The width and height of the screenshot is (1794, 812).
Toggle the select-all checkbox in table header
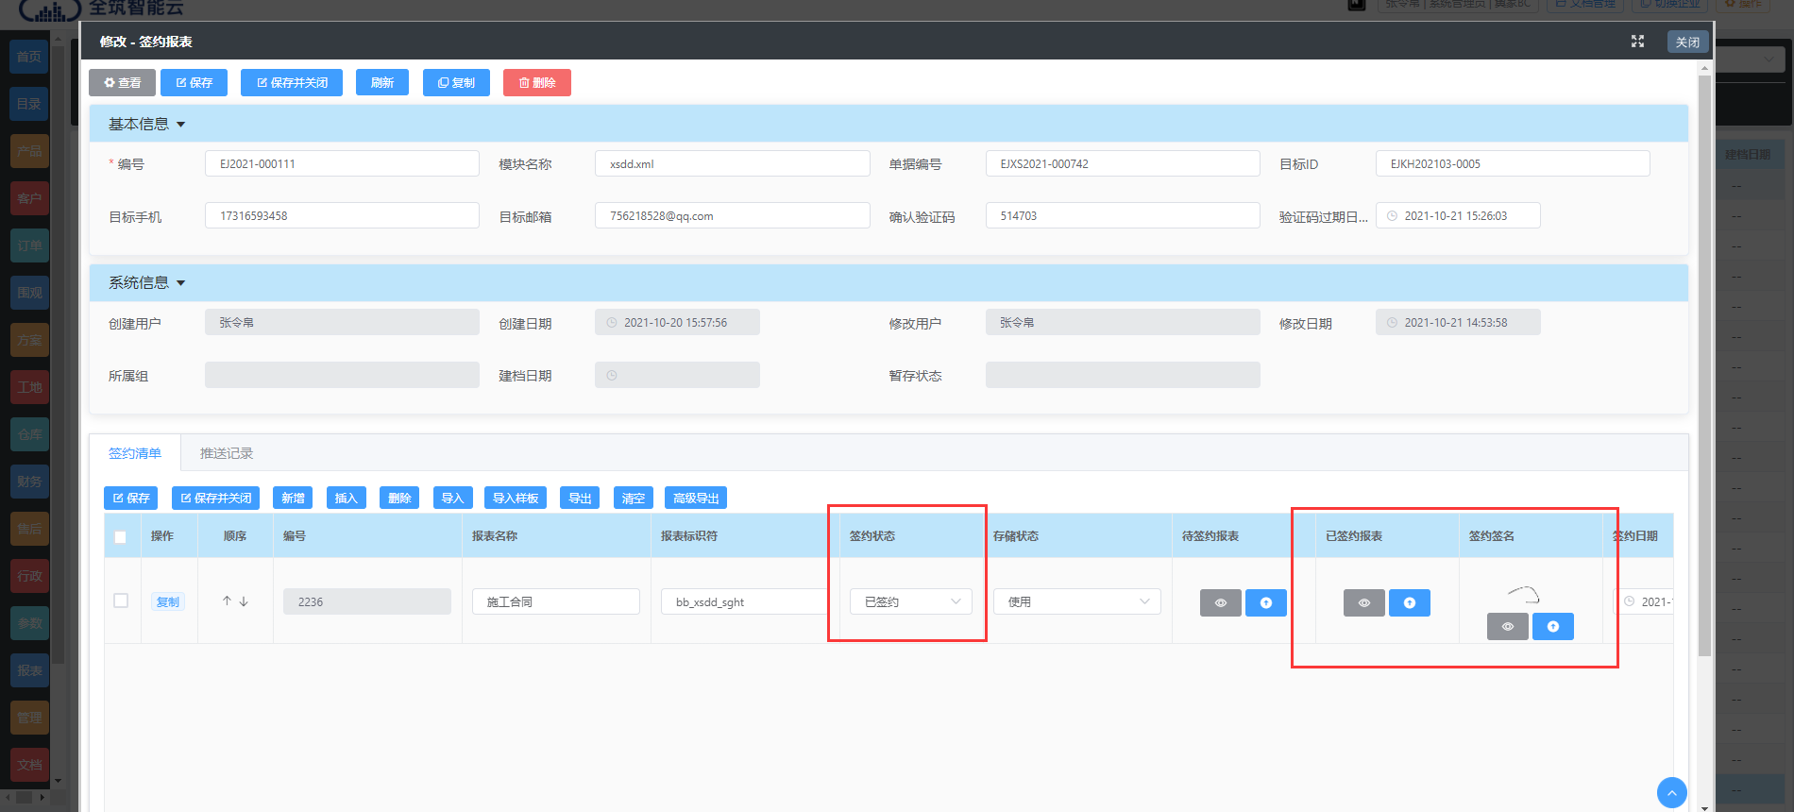click(x=120, y=537)
